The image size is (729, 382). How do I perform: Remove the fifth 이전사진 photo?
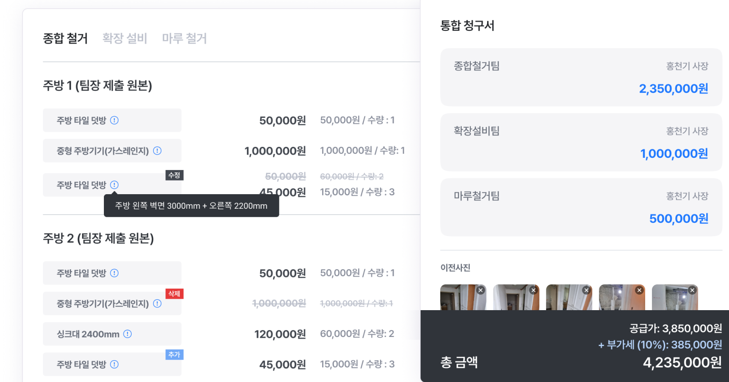[692, 290]
